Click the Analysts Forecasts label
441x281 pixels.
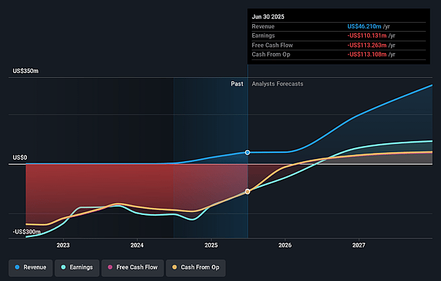pyautogui.click(x=278, y=84)
